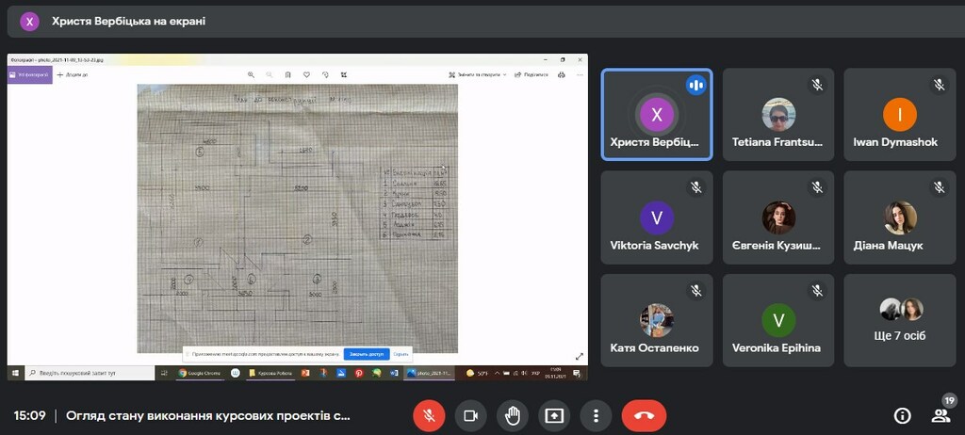Screen dimensions: 965x435
Task: Open Google Chrome from the taskbar
Action: pos(199,373)
